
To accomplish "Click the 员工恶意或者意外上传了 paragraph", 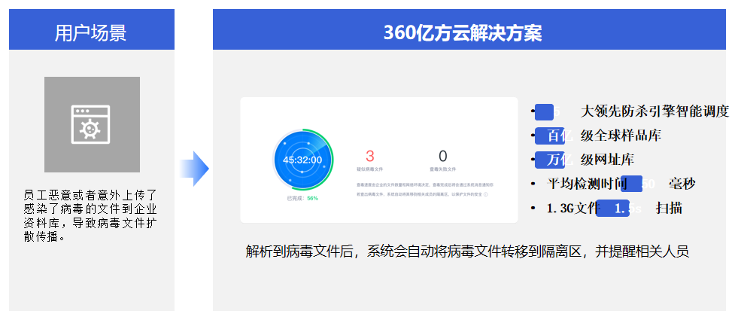I will coord(90,215).
